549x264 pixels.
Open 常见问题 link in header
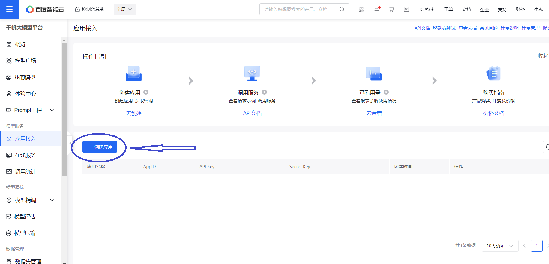click(x=489, y=28)
